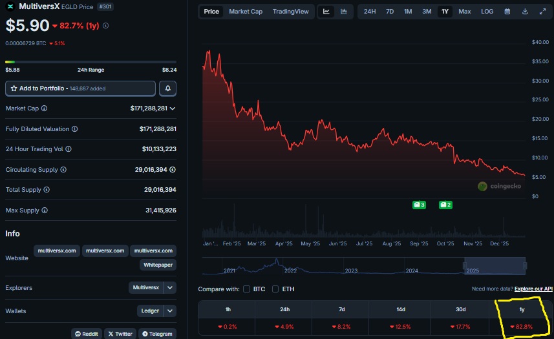Click the MultiversX logo icon
The image size is (554, 339).
point(10,6)
